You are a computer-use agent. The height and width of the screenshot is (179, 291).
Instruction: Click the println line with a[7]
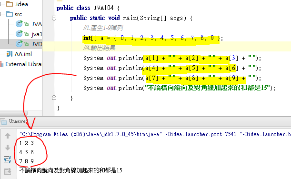click(172, 78)
